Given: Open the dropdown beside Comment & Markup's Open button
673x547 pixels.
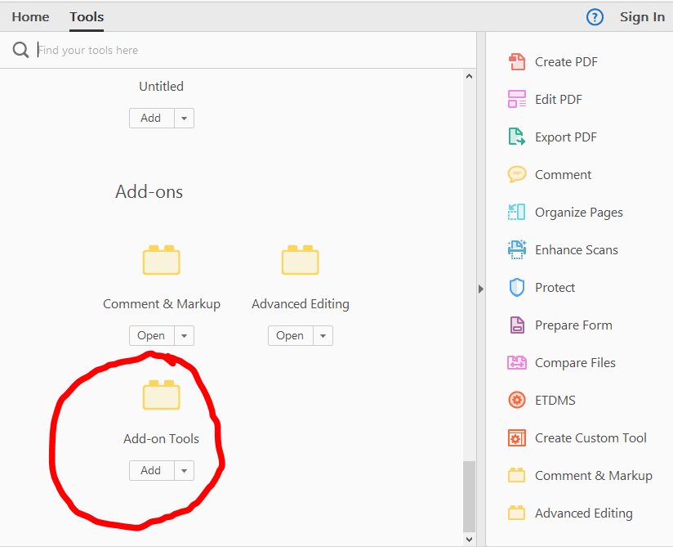Looking at the screenshot, I should pos(184,335).
